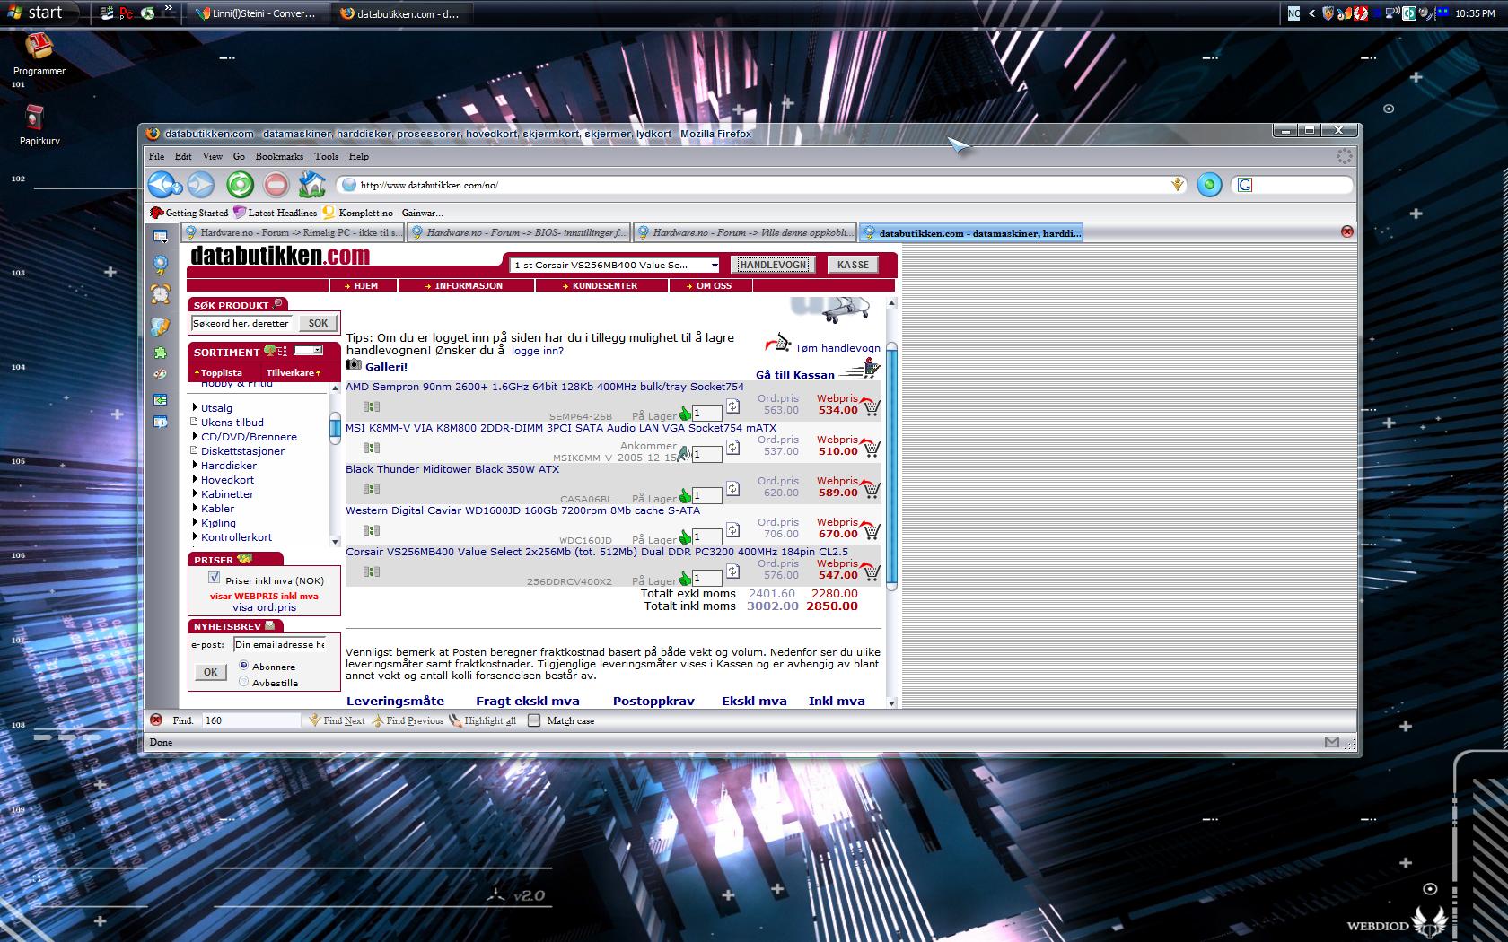Open the Tools menu
The height and width of the screenshot is (942, 1508).
click(x=326, y=156)
